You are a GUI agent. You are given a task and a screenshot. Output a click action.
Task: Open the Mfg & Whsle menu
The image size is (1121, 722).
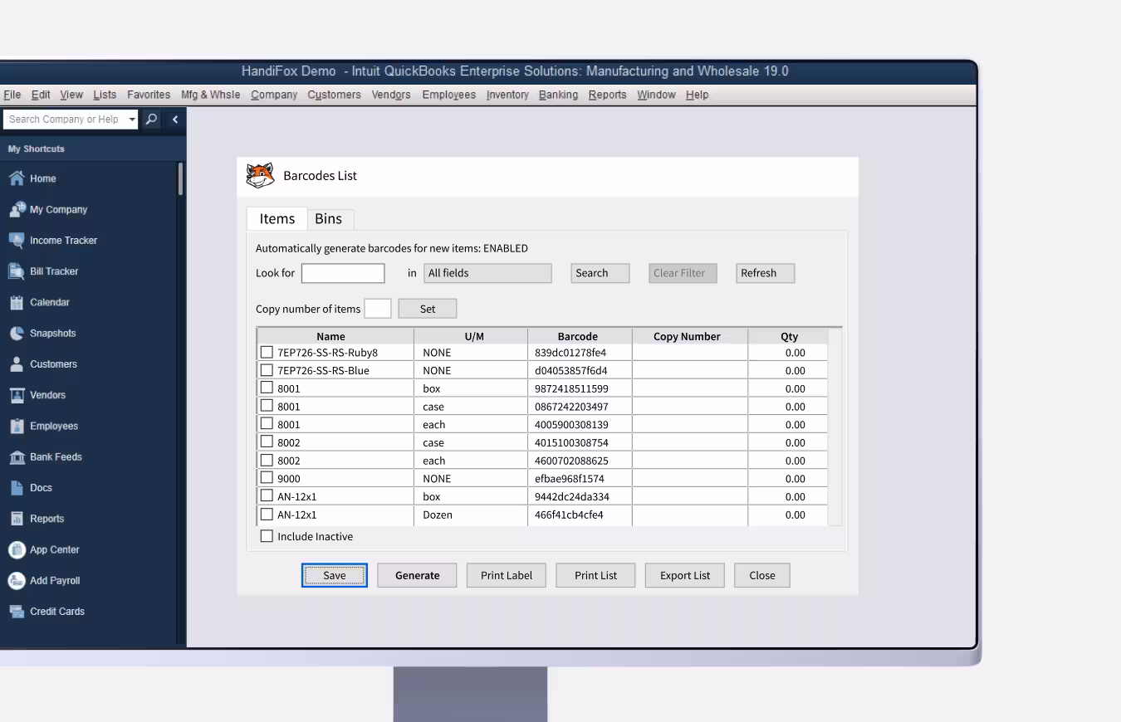point(210,95)
